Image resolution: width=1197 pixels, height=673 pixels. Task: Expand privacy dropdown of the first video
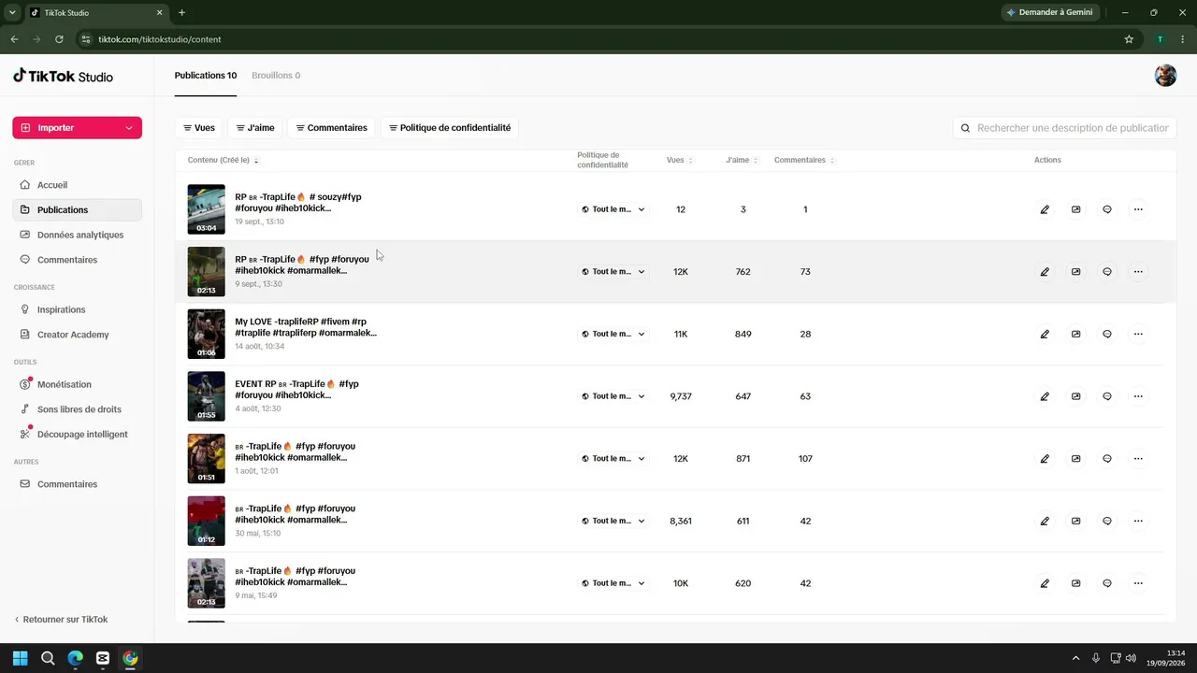click(613, 209)
